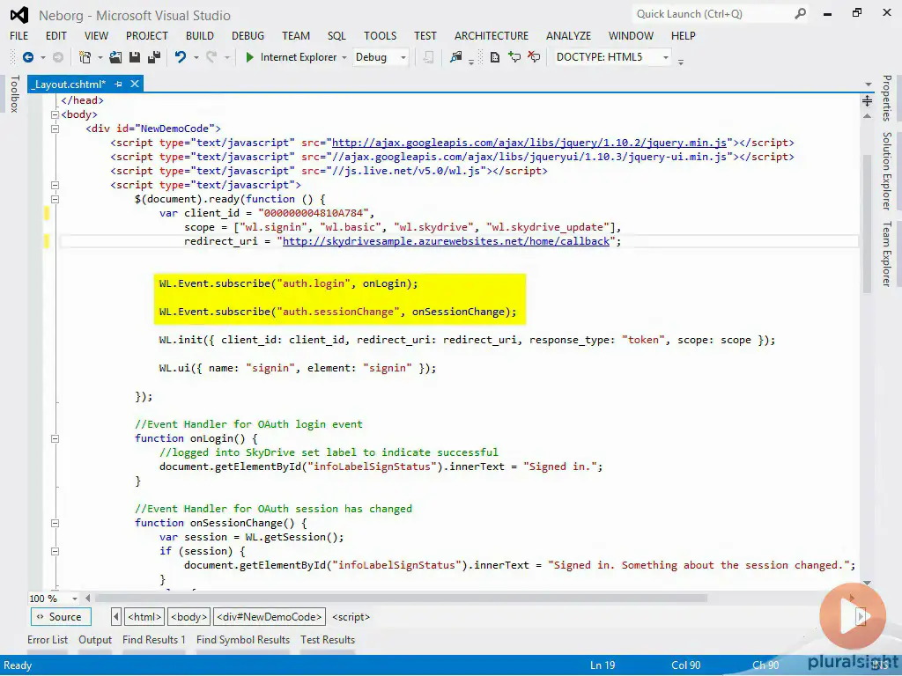This screenshot has width=902, height=676.
Task: Expand the Solution Explorer side tab
Action: 887,172
